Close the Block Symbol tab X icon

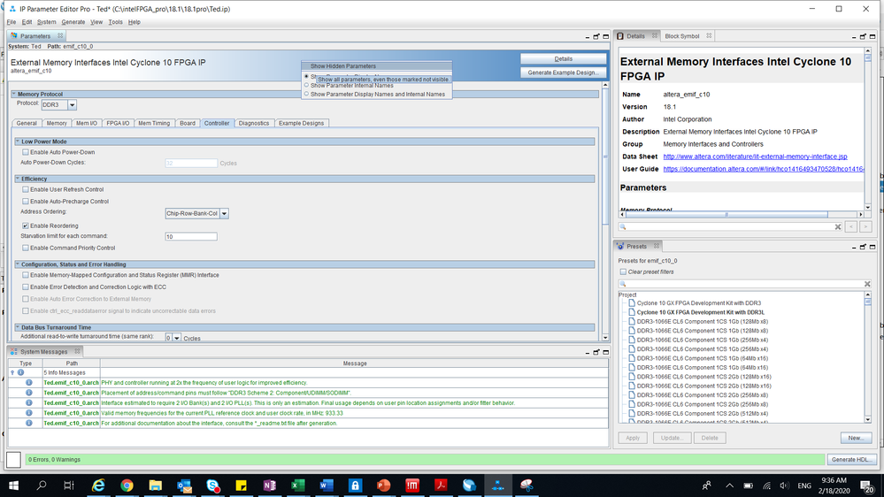click(709, 35)
